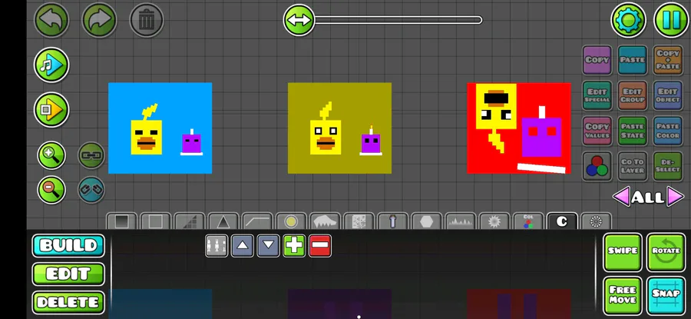Open the orbs and pads tab

291,221
